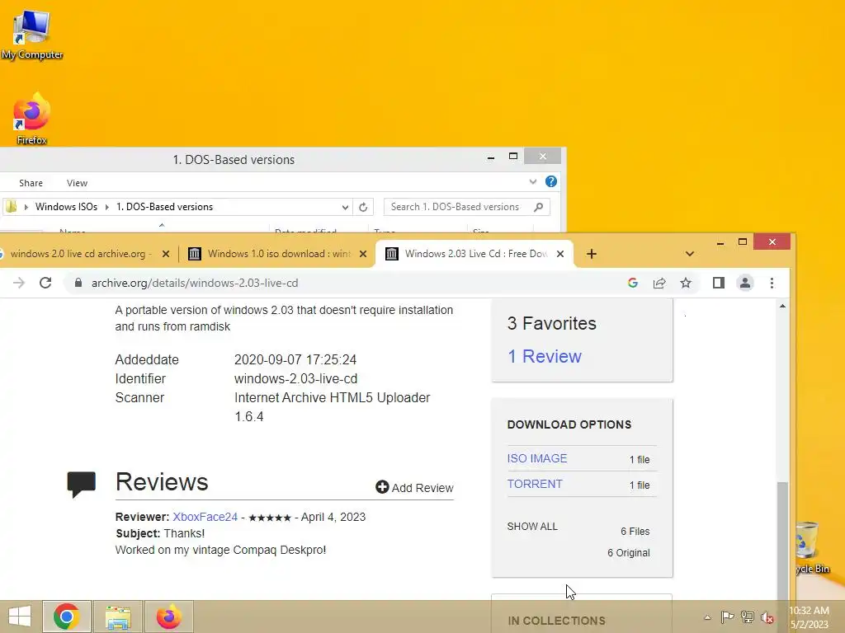Close the windows 2.0 live cd archive.org tab
845x633 pixels.
166,254
